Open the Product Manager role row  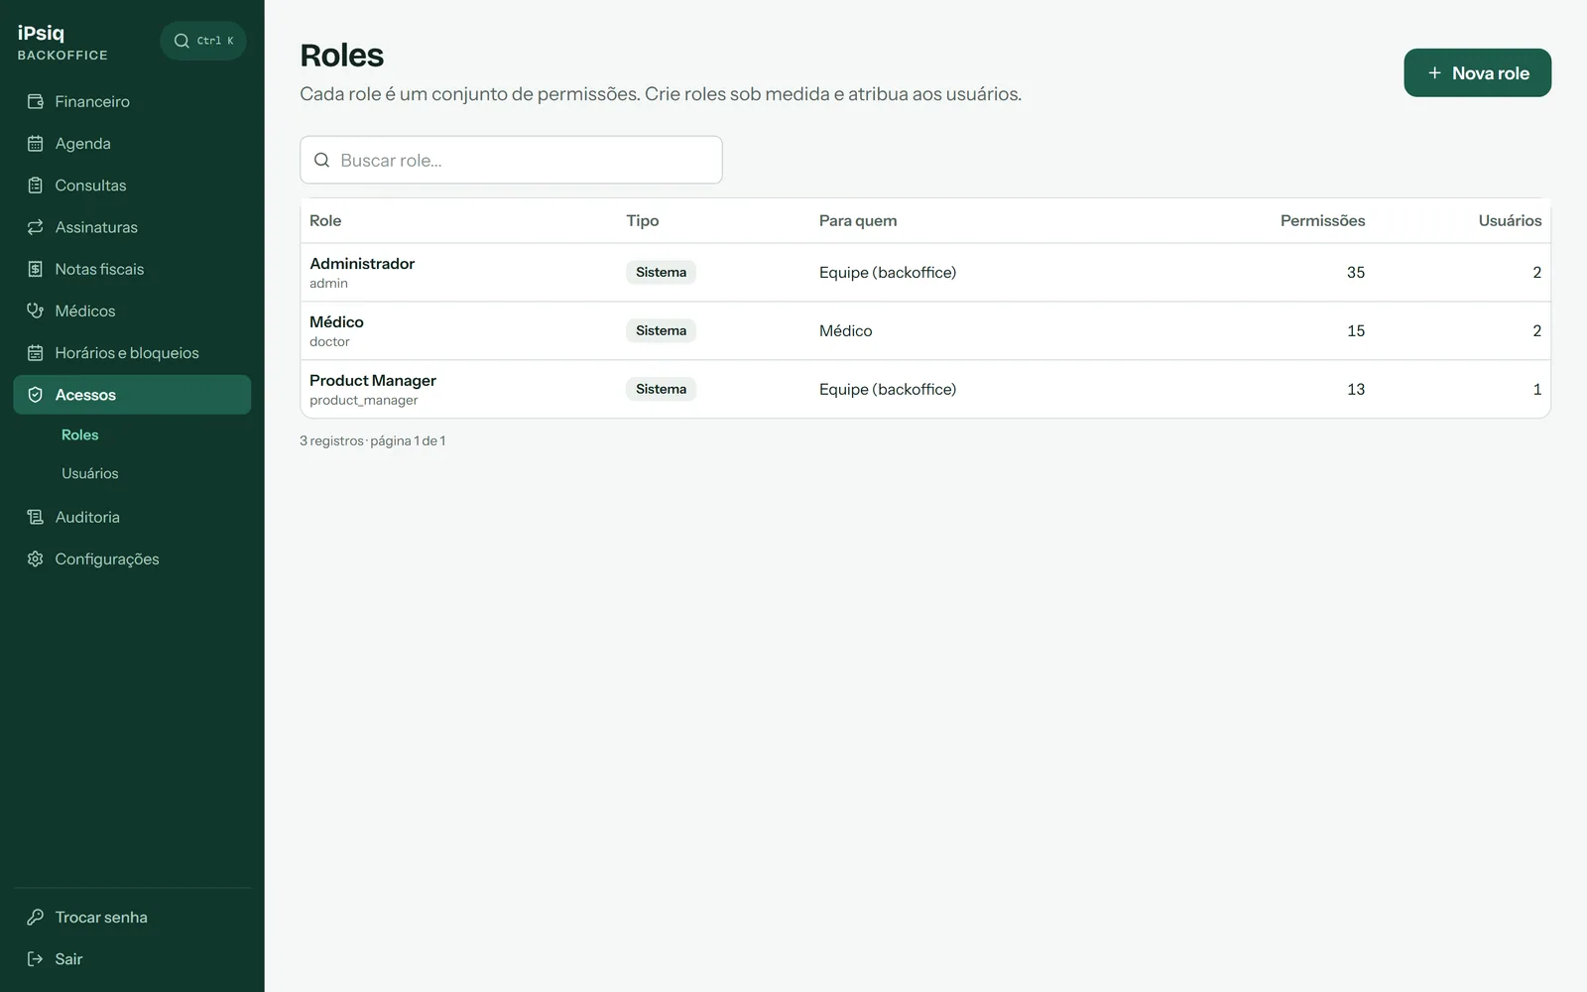coord(925,389)
